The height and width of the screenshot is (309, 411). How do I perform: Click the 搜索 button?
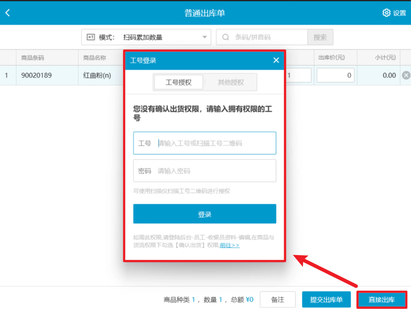point(320,37)
